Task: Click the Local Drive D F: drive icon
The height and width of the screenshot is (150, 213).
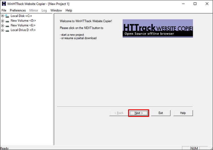Action: click(x=7, y=30)
